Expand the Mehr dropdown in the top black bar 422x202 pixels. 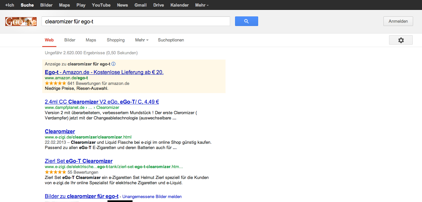click(202, 5)
